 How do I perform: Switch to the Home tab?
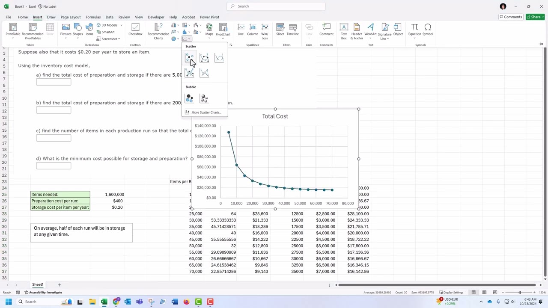pos(23,17)
